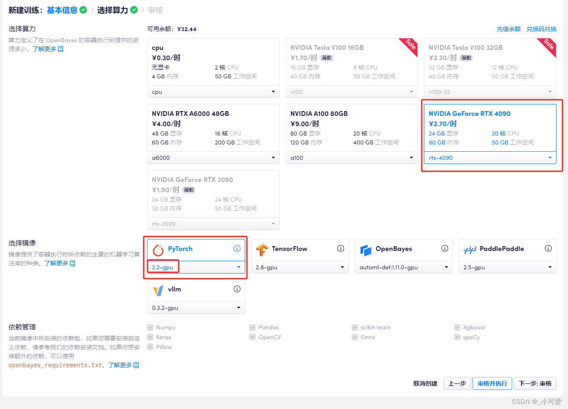Click the PaddlePaddle logo icon
The image size is (568, 409).
click(470, 250)
